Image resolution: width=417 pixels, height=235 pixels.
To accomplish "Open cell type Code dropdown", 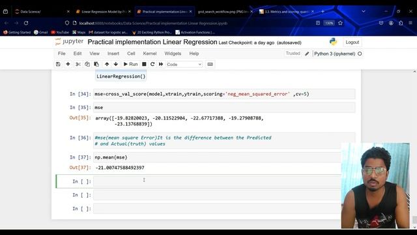I will tap(184, 65).
